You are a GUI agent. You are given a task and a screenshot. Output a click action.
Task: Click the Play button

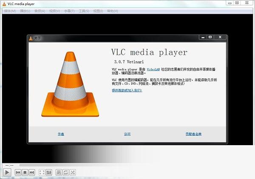click(7, 172)
